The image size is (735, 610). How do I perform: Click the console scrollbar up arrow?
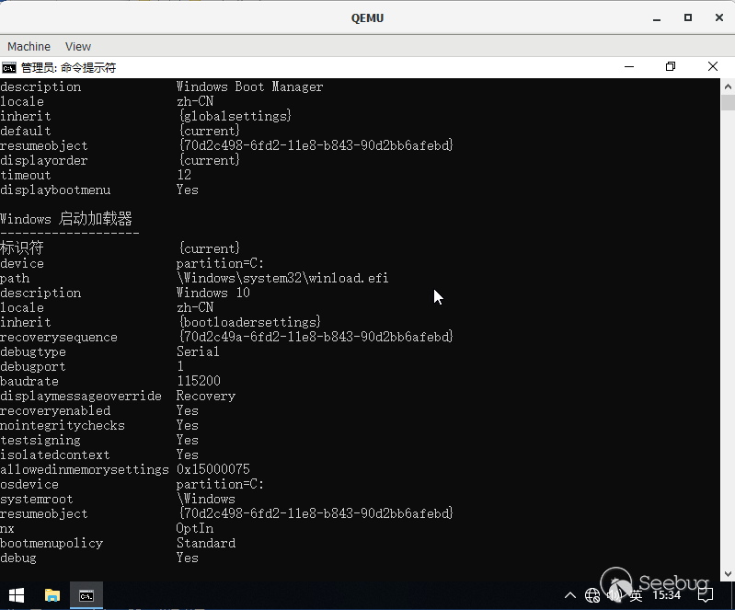click(728, 86)
